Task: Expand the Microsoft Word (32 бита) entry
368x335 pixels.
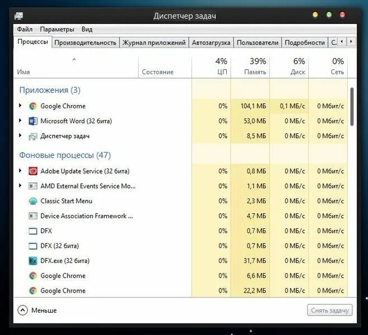Action: [20, 121]
